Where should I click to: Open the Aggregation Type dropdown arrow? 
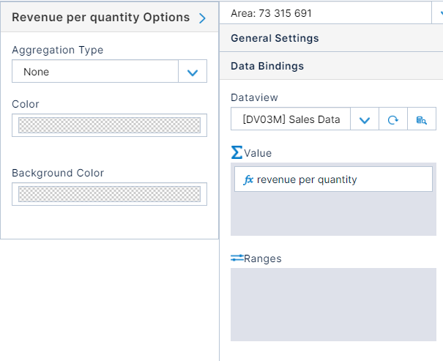[x=193, y=72]
